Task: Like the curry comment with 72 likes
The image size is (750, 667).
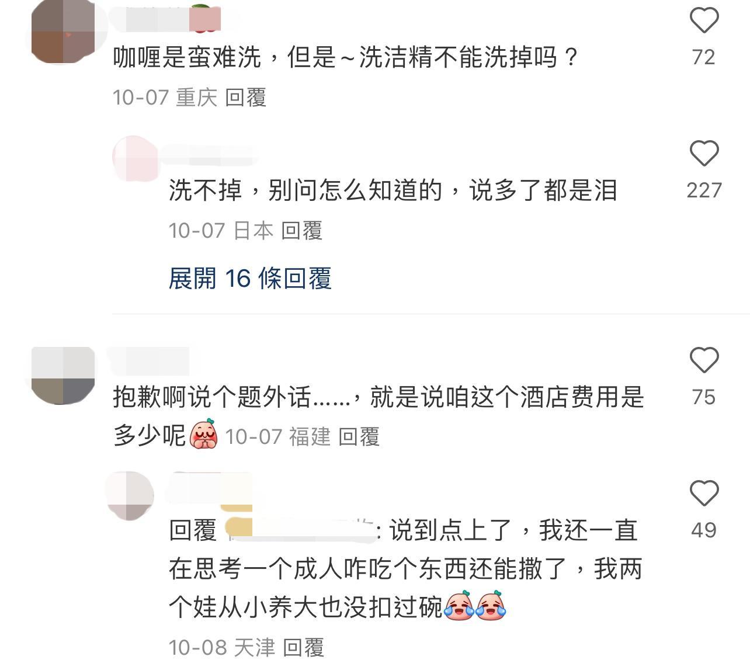Action: [704, 20]
